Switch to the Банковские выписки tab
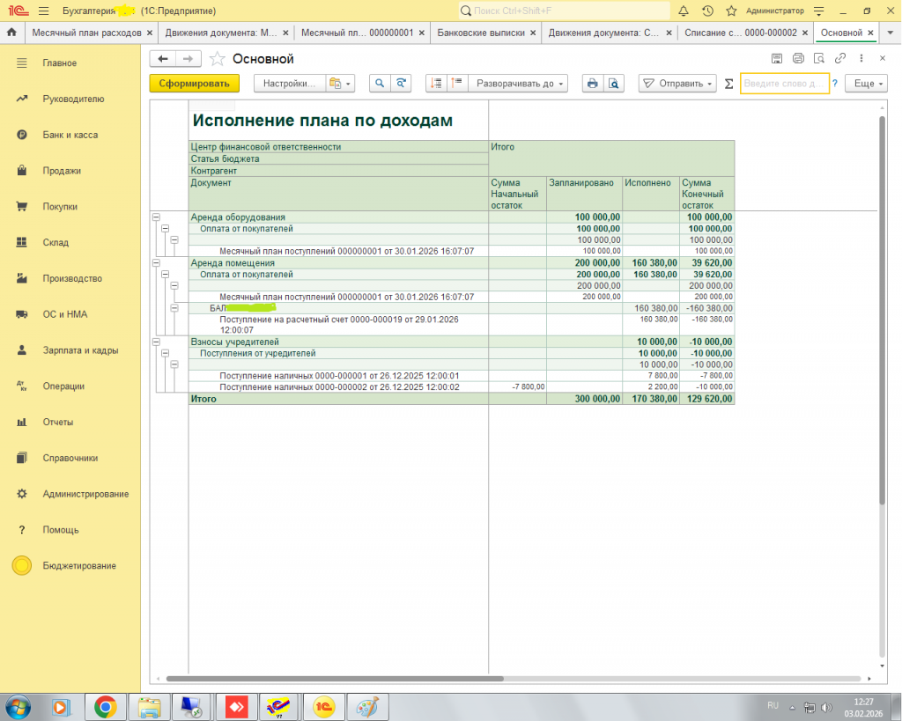 (481, 33)
